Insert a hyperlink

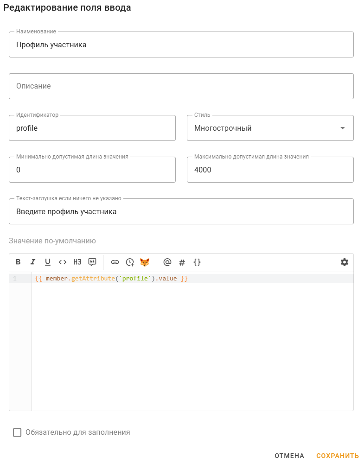coord(115,262)
